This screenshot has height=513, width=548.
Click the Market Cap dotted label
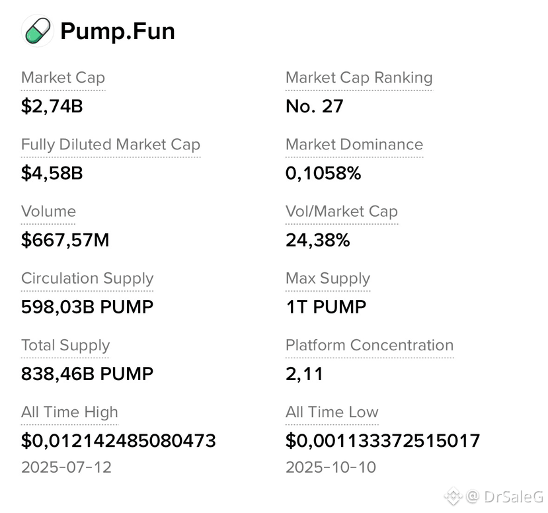[x=63, y=77]
